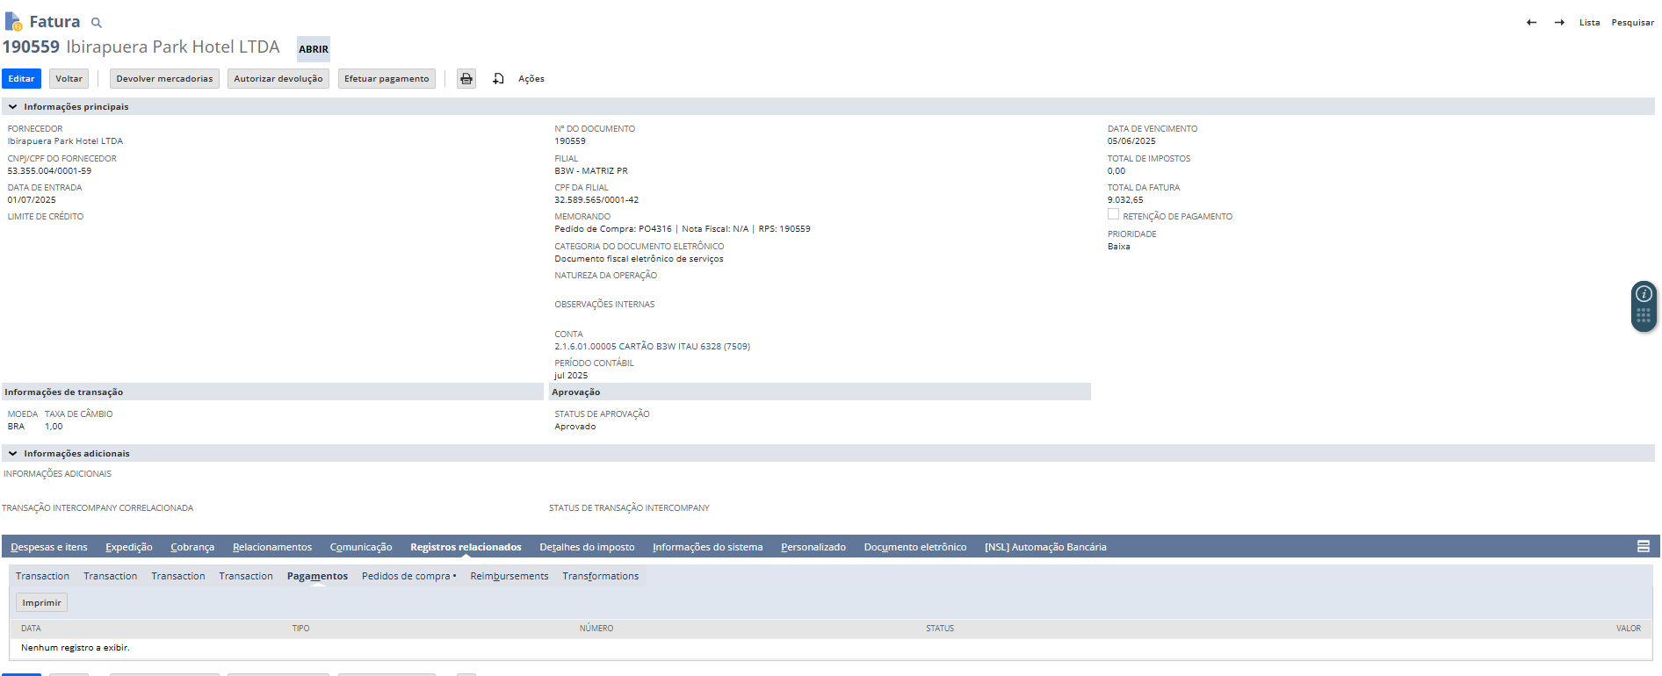Open the Documento eletrônico tab

coord(914,547)
